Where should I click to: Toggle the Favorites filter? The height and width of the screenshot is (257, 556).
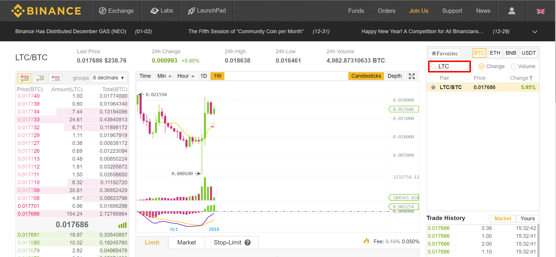444,53
